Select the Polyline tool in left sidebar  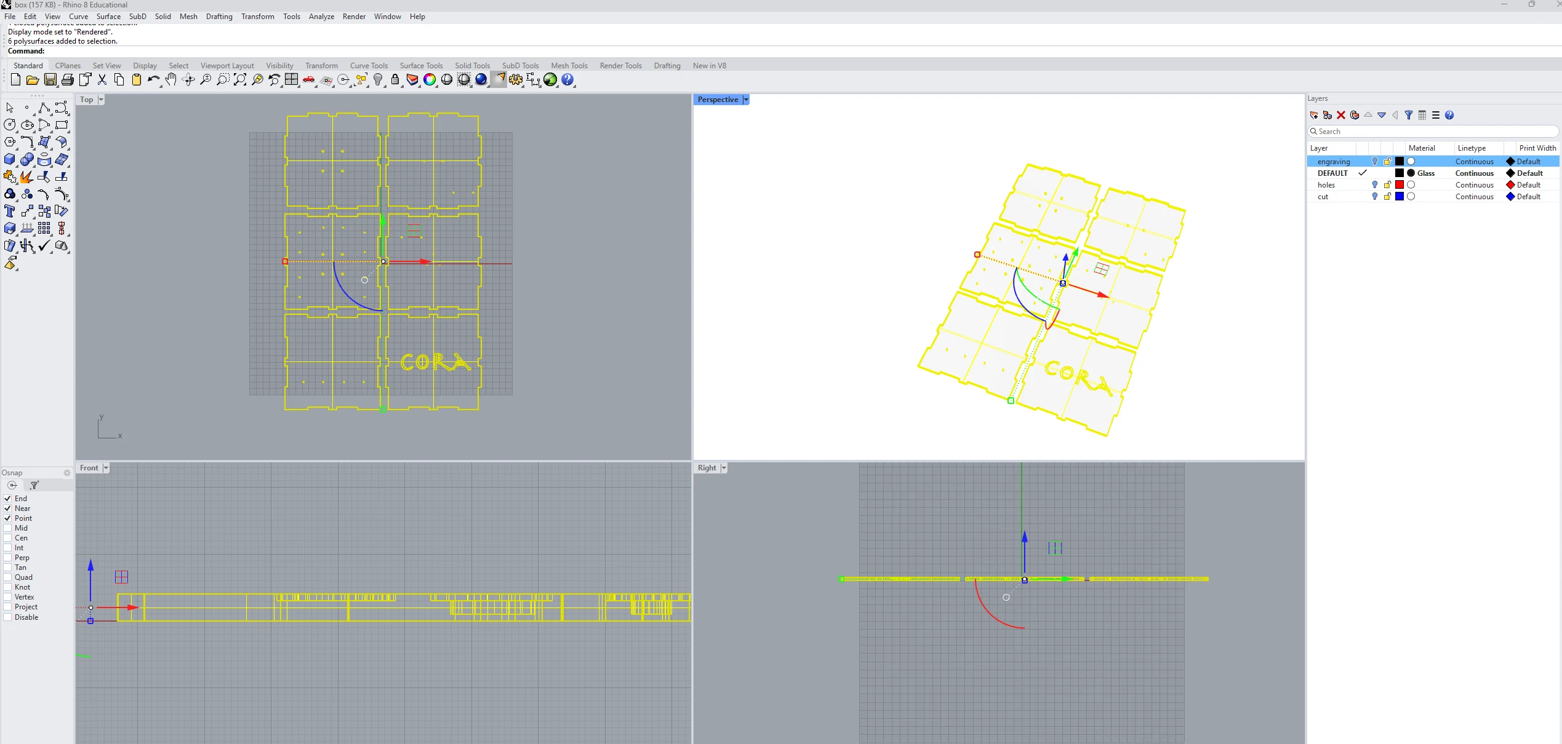pos(44,108)
